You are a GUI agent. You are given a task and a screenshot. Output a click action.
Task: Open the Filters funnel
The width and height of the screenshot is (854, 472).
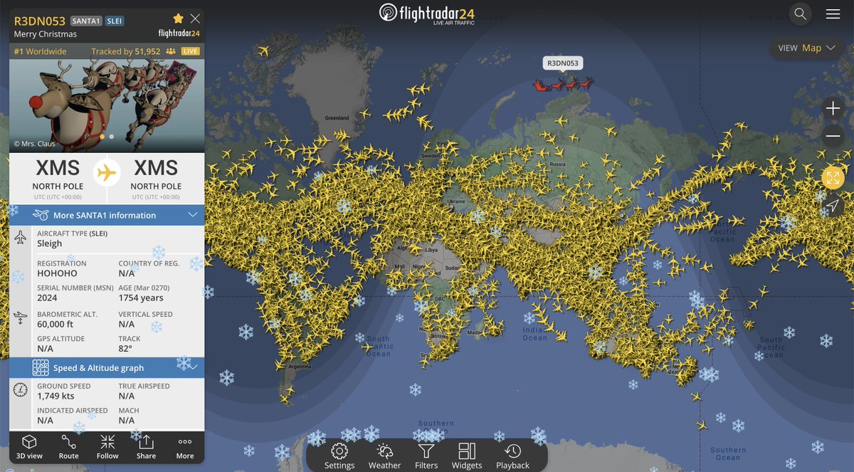(426, 456)
